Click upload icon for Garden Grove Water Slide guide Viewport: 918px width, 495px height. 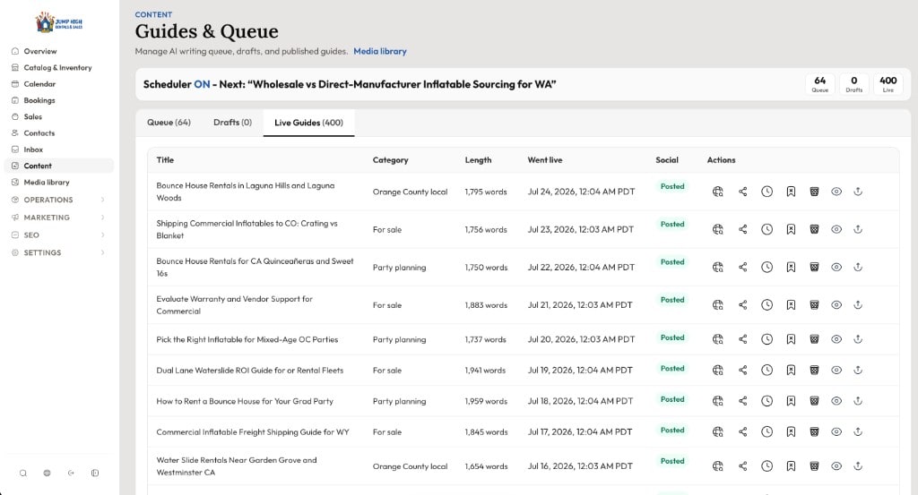858,466
